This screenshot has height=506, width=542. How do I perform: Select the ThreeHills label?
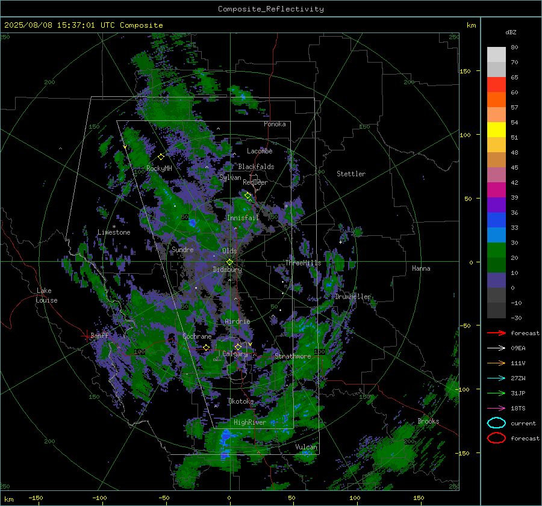(303, 263)
